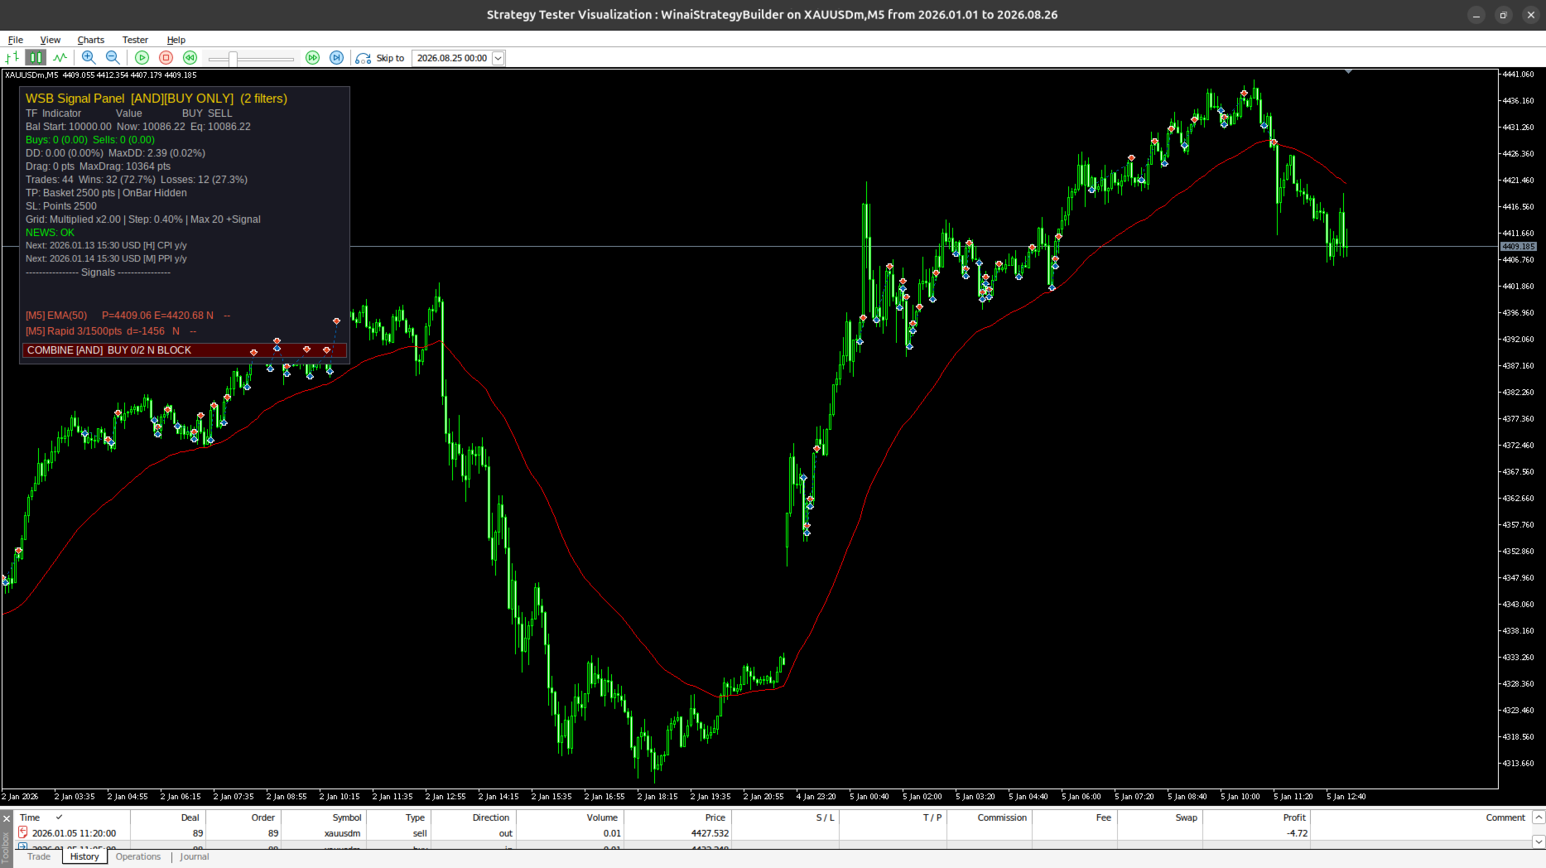Sort history by Type column

[x=398, y=817]
